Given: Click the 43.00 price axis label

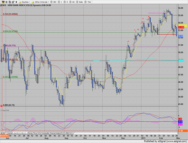Looking at the screenshot, I should click(181, 104).
